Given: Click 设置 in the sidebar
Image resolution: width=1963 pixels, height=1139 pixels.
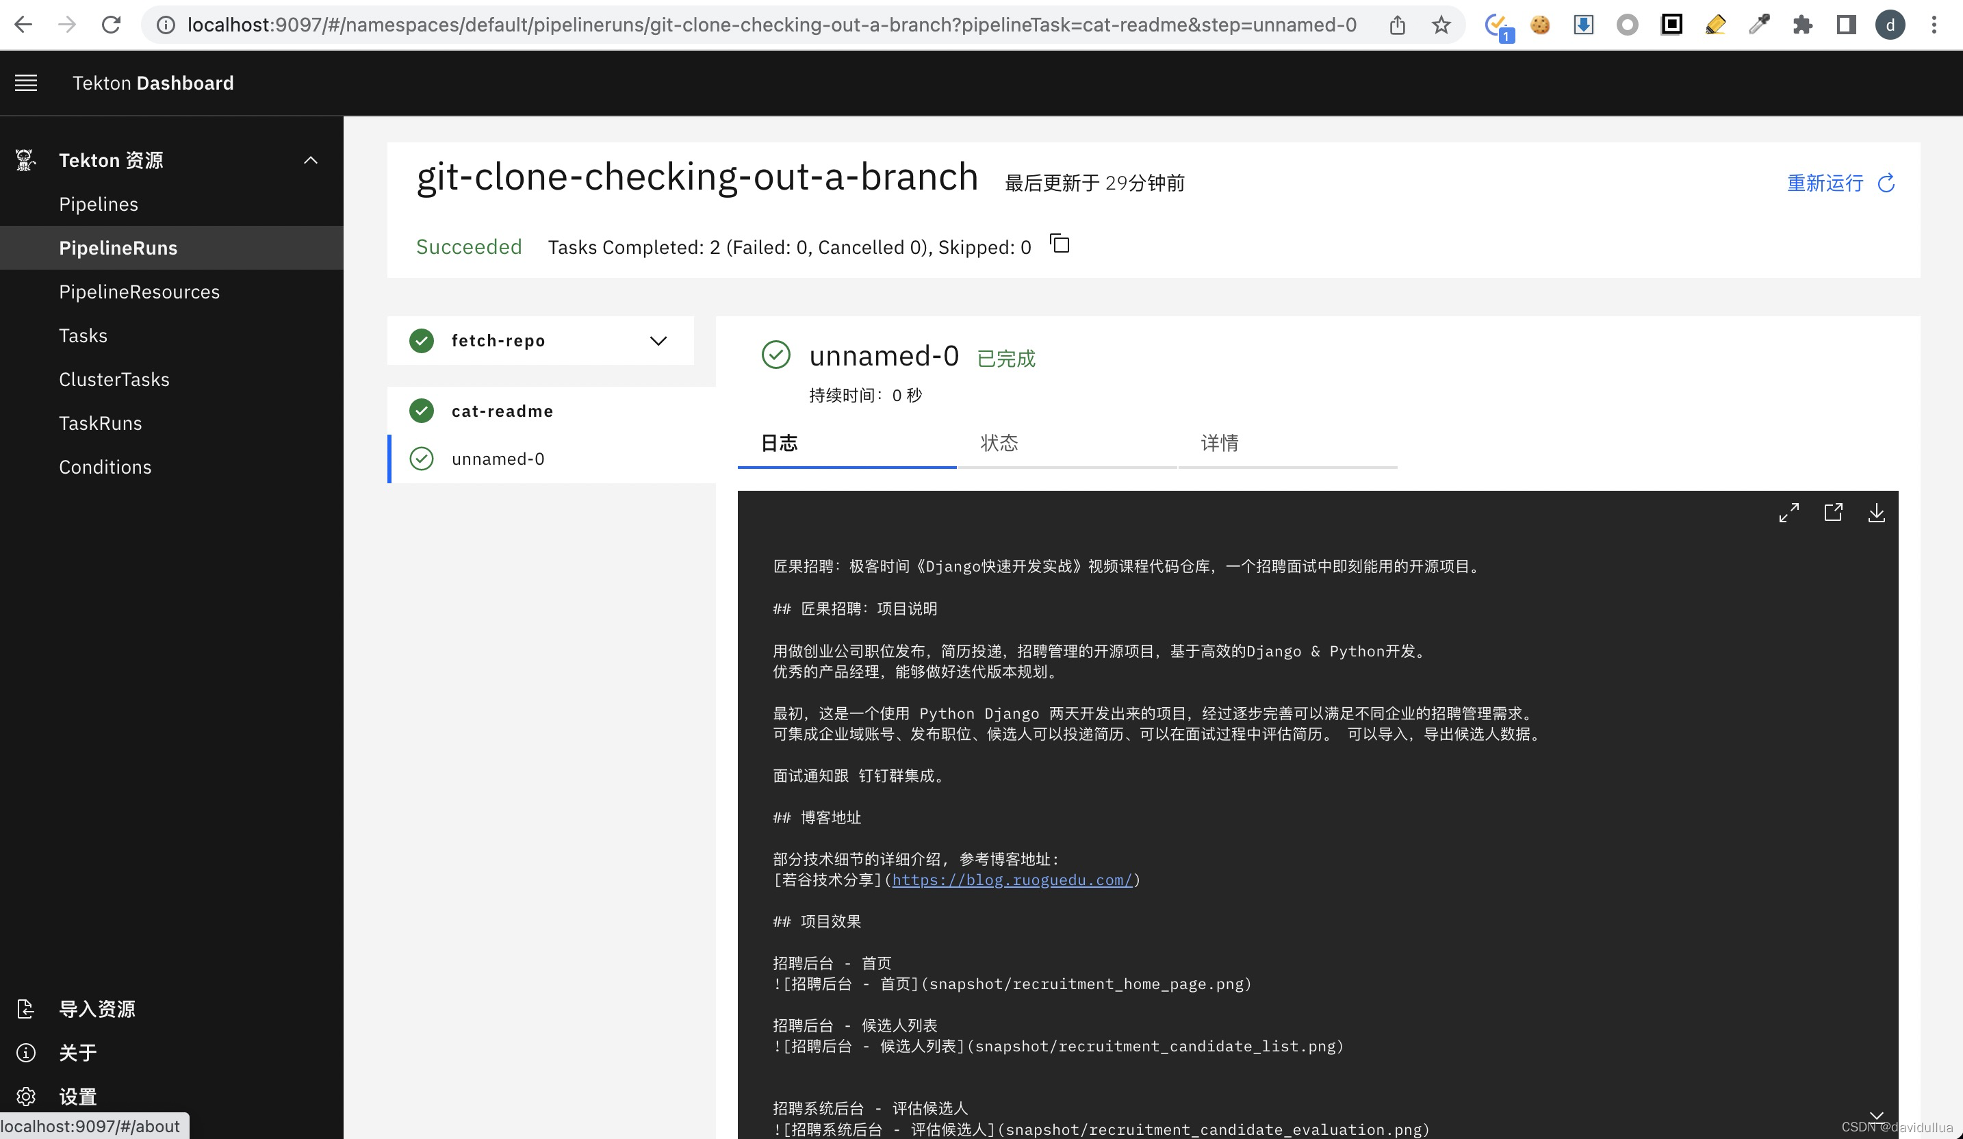Looking at the screenshot, I should [78, 1096].
